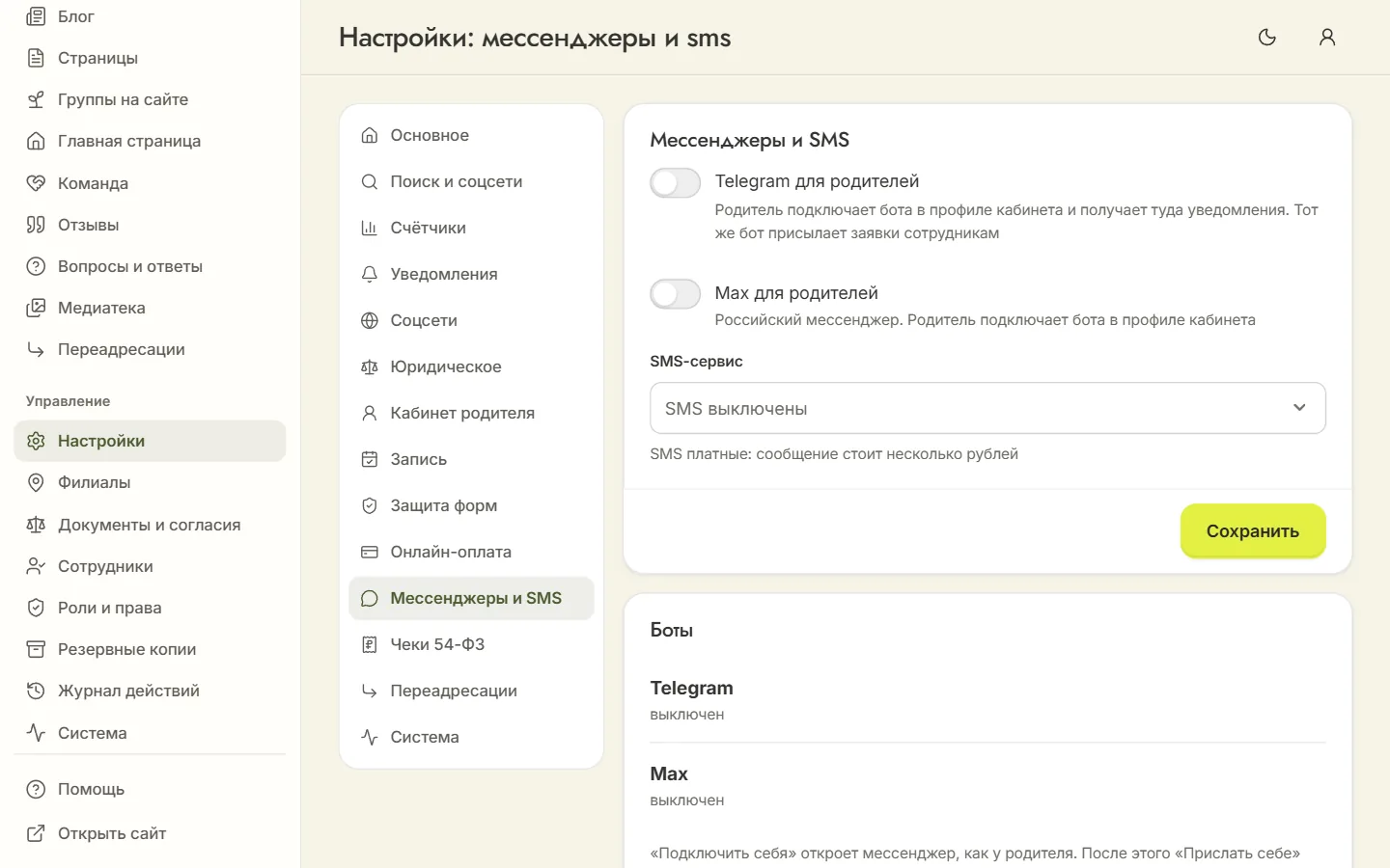Click the Боты section heading
The height and width of the screenshot is (868, 1390).
(672, 630)
